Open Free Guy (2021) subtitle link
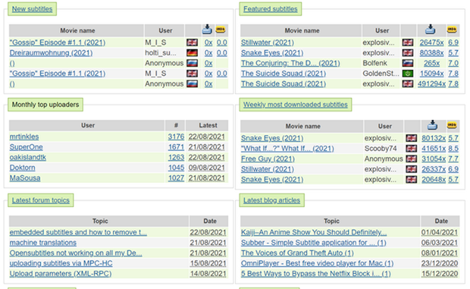The image size is (470, 289). (268, 159)
